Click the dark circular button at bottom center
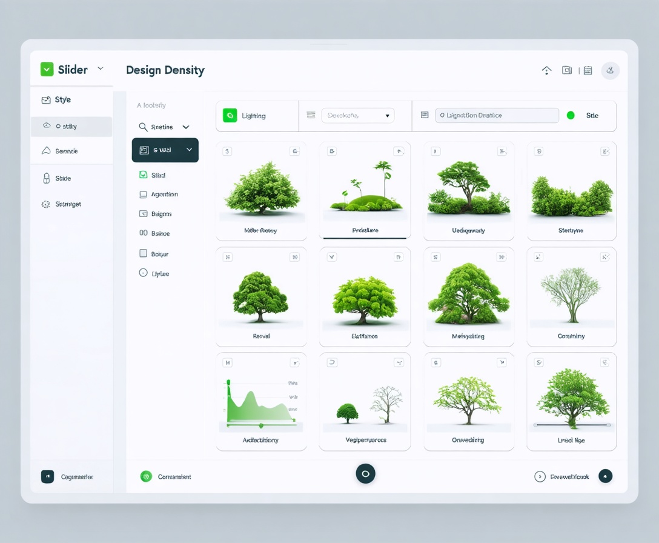Screen dimensions: 659x543 365,474
